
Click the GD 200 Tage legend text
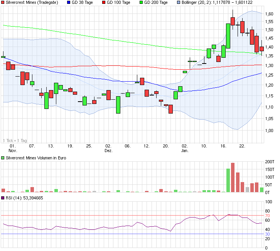(x=156, y=2)
